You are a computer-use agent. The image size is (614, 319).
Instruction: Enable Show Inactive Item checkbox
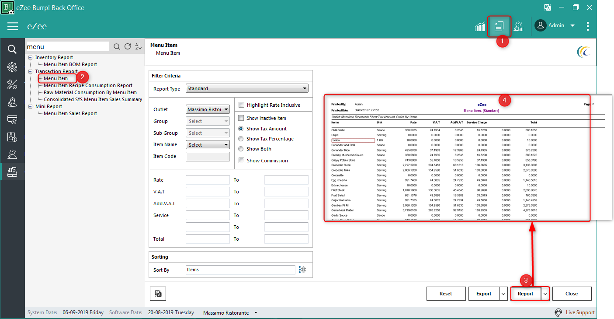pyautogui.click(x=241, y=118)
